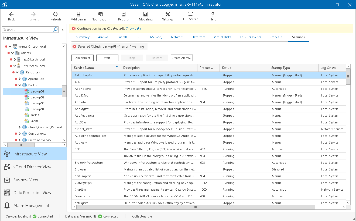
Task: Click inside the Search input field
Action: (x=27, y=30)
